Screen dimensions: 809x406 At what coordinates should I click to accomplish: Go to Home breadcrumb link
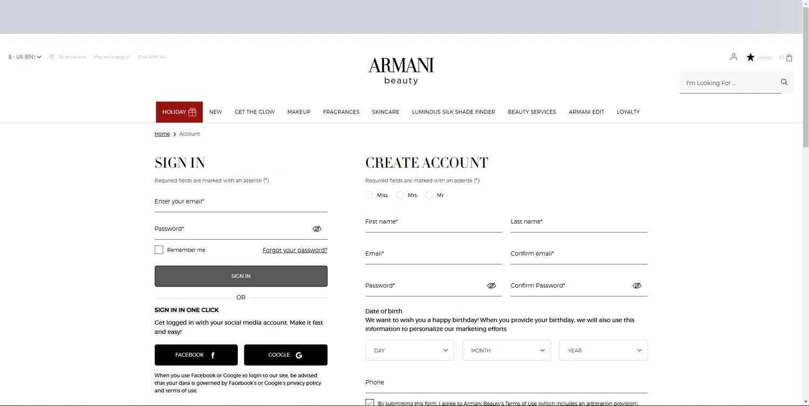pos(162,134)
